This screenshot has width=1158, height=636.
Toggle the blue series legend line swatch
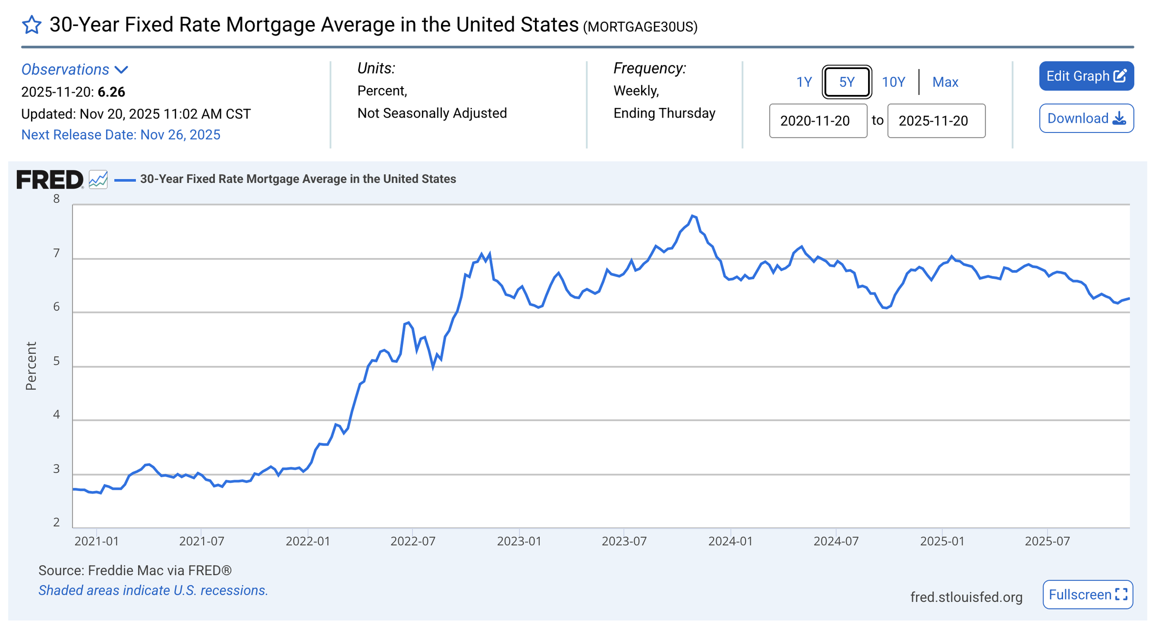point(125,180)
